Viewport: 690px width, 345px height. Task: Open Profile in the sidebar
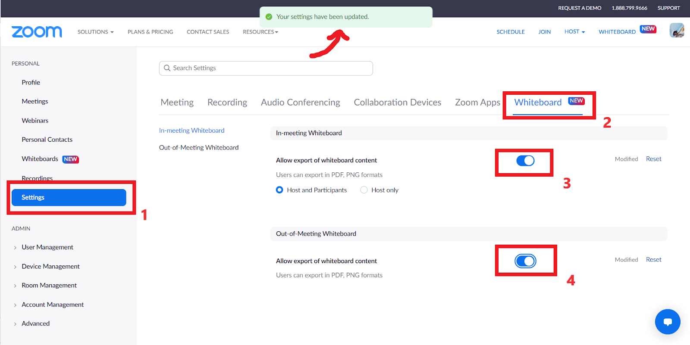tap(31, 82)
